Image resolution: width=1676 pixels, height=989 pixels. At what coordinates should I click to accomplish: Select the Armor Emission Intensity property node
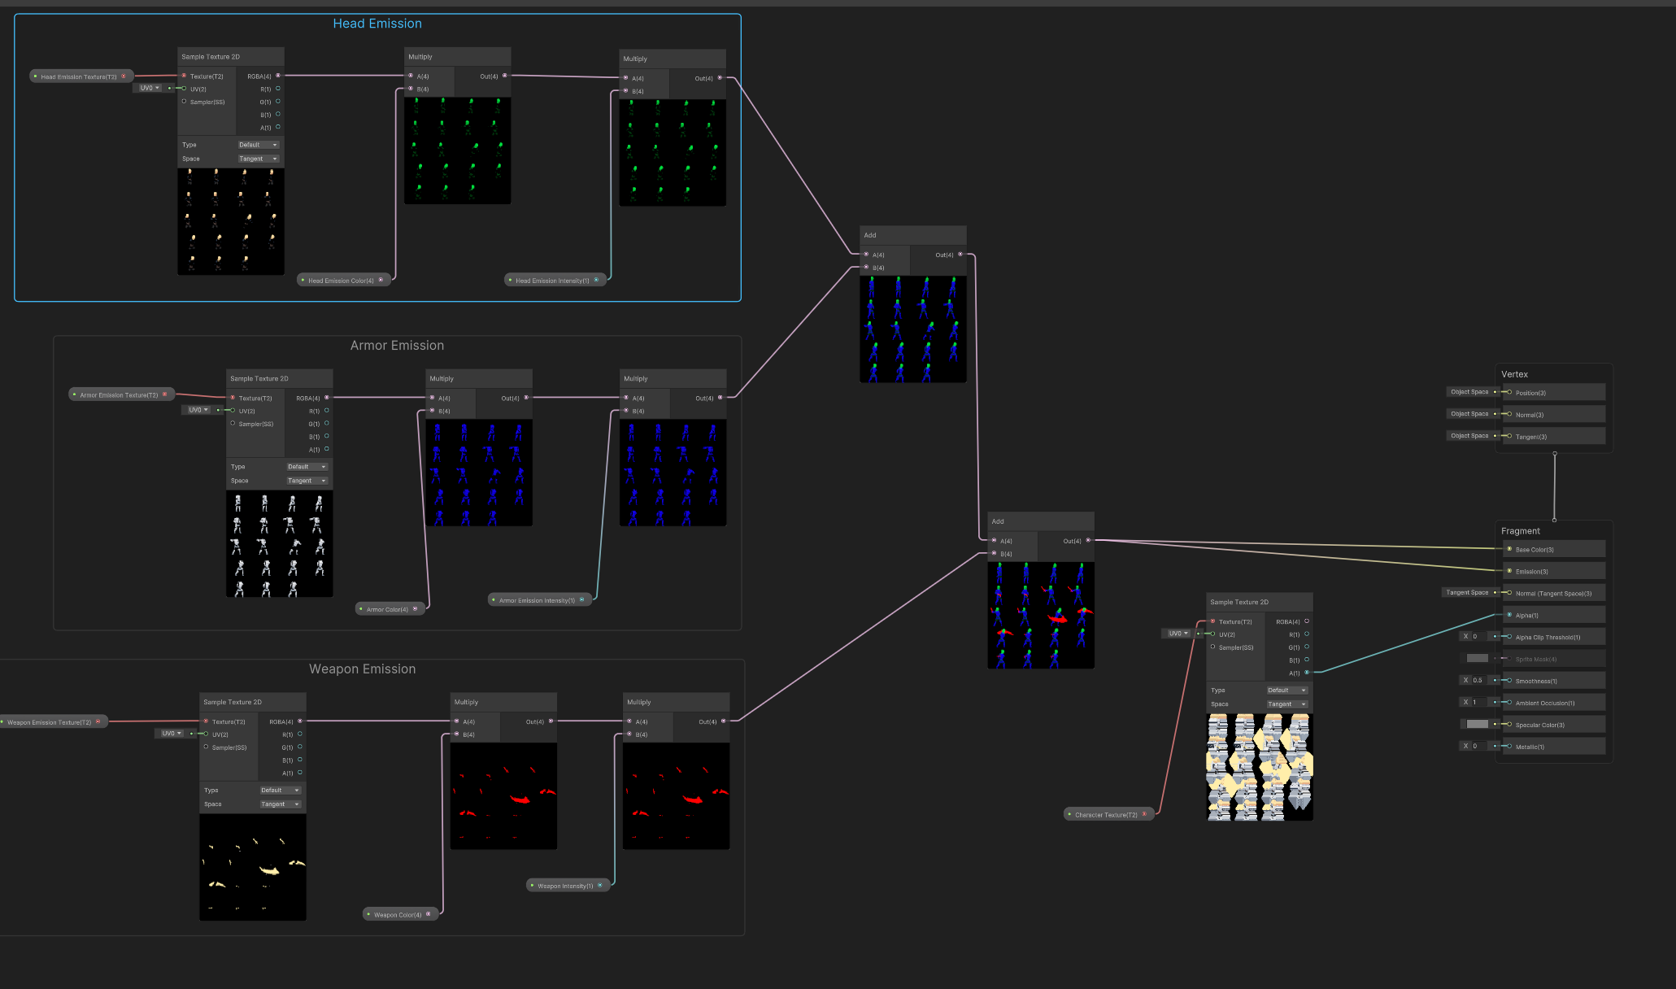(537, 600)
